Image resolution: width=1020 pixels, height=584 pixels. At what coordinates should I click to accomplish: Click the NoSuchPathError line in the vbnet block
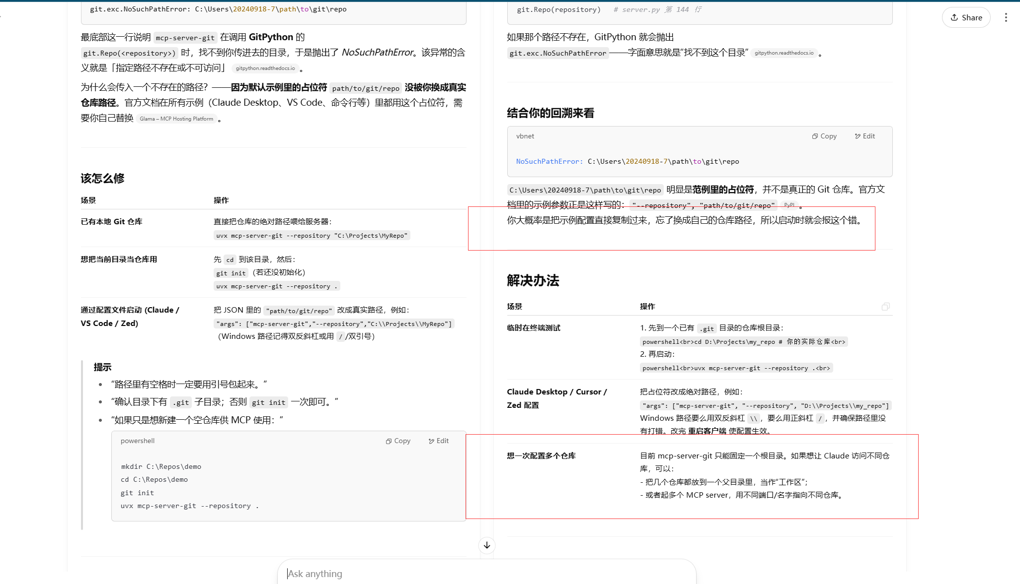click(627, 161)
